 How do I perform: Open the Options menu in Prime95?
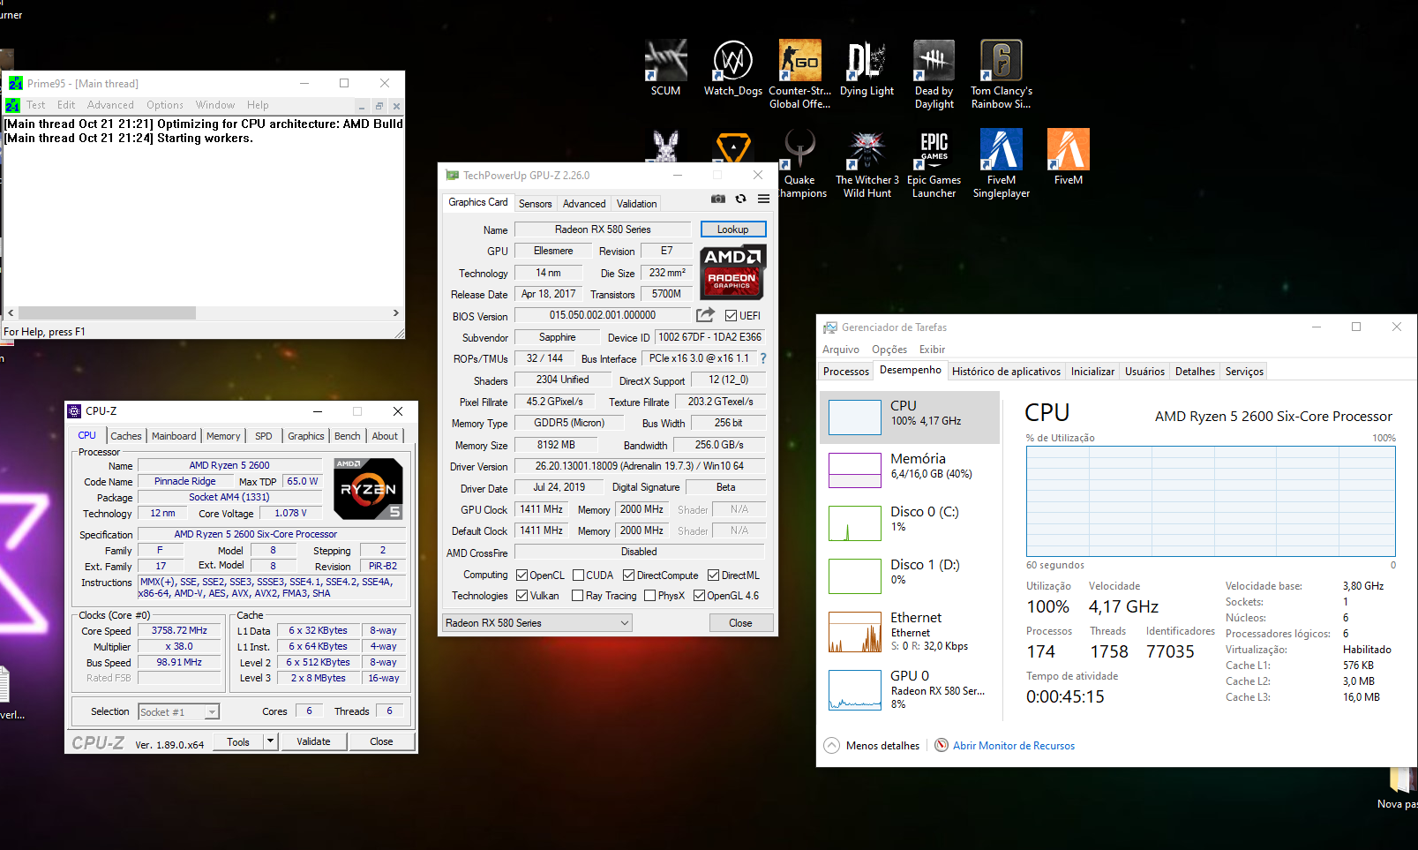165,105
